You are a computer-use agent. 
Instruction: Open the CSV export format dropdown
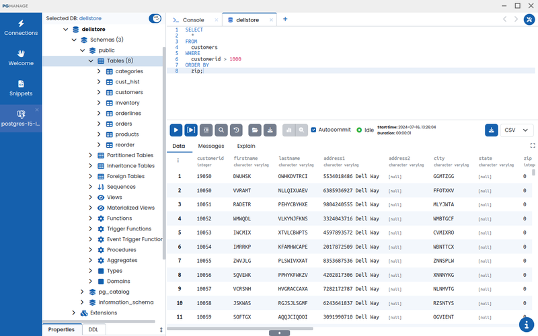click(x=518, y=130)
